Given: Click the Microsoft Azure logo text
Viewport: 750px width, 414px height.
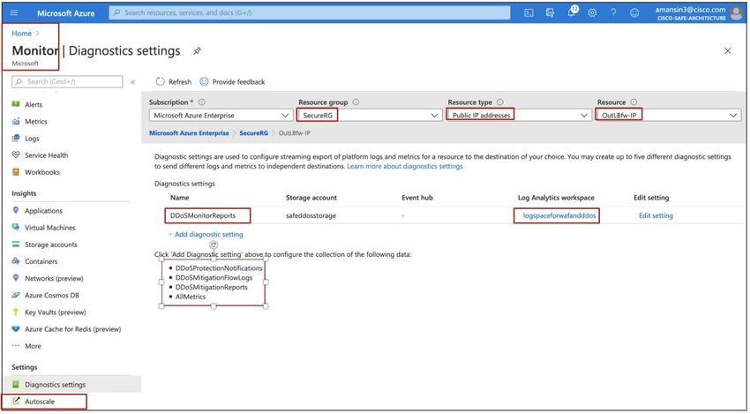Looking at the screenshot, I should (x=66, y=13).
